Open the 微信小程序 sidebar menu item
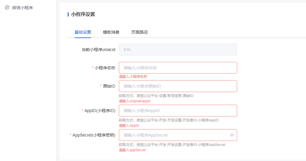 coord(19,8)
